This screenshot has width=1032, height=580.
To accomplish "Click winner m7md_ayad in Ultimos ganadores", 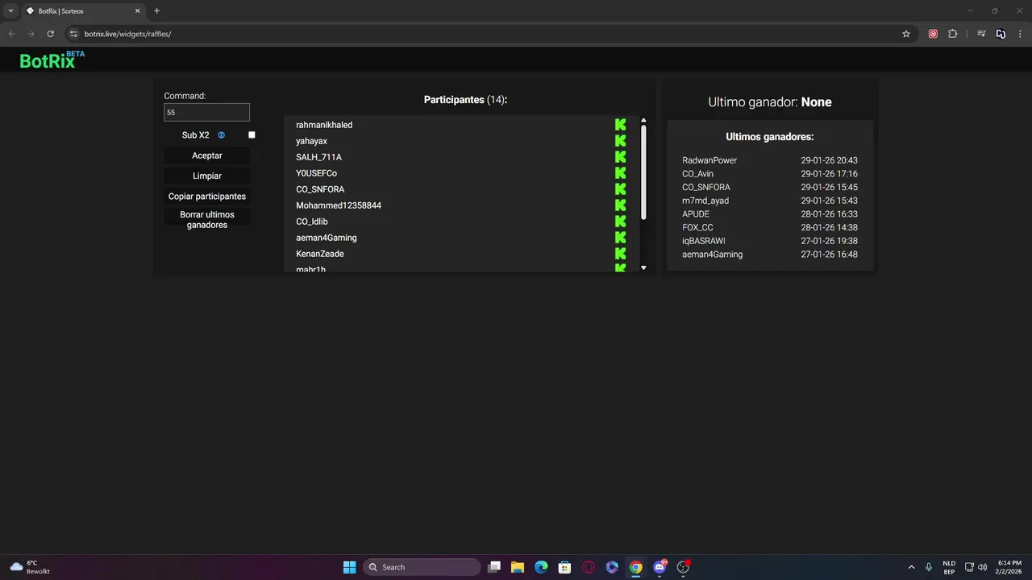I will tap(705, 201).
